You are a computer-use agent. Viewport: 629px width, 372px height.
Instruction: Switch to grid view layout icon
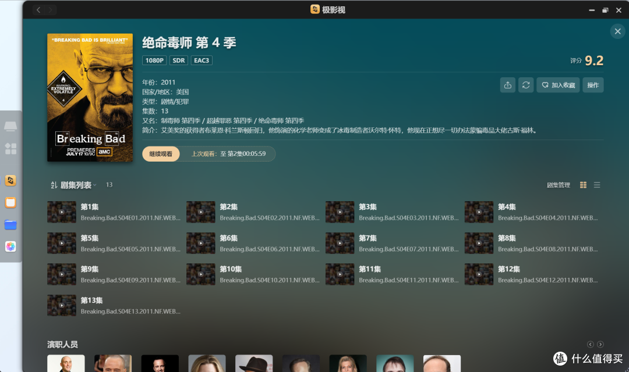(x=583, y=185)
